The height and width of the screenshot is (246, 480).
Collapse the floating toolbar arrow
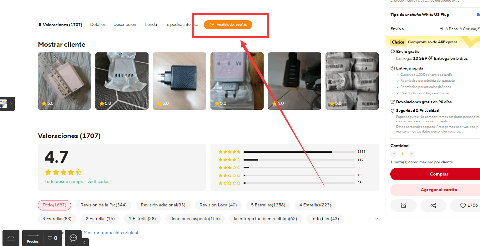point(84,242)
